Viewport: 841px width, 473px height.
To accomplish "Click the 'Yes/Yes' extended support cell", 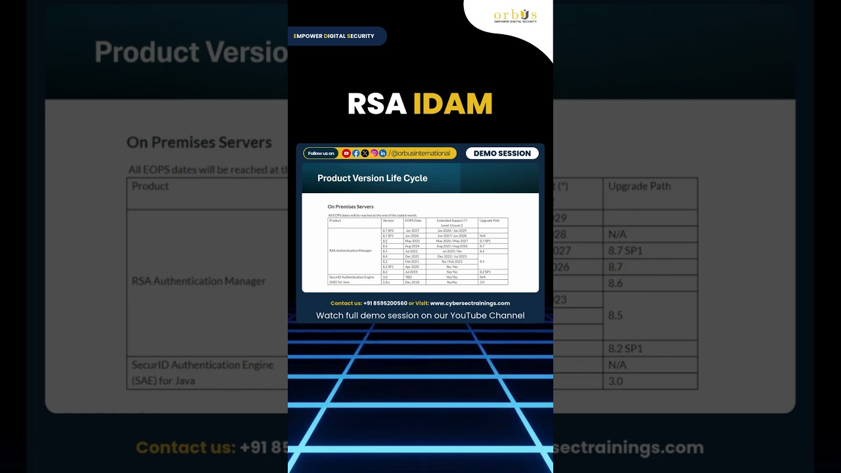I will tap(452, 277).
